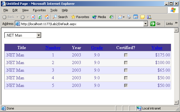180x112 pixels.
Task: Open the Search toolbar button
Action: [x=60, y=17]
